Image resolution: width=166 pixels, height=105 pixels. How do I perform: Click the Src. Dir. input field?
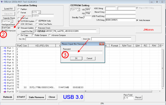53,39
